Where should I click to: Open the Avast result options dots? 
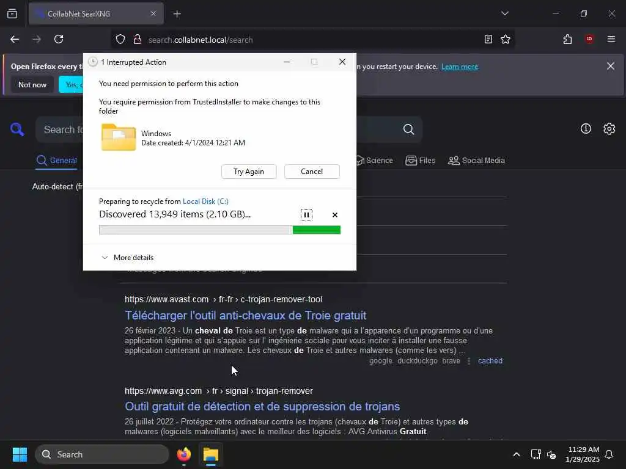pyautogui.click(x=469, y=361)
